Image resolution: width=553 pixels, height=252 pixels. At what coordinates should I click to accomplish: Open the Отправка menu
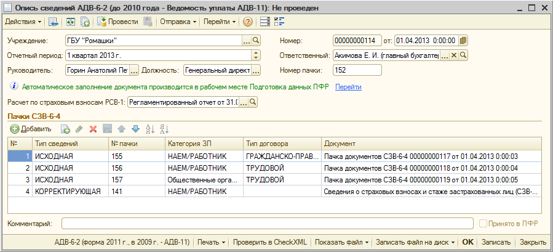click(178, 22)
